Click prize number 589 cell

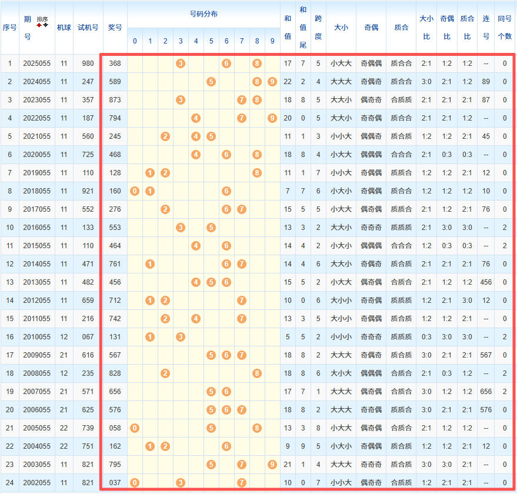[x=115, y=82]
